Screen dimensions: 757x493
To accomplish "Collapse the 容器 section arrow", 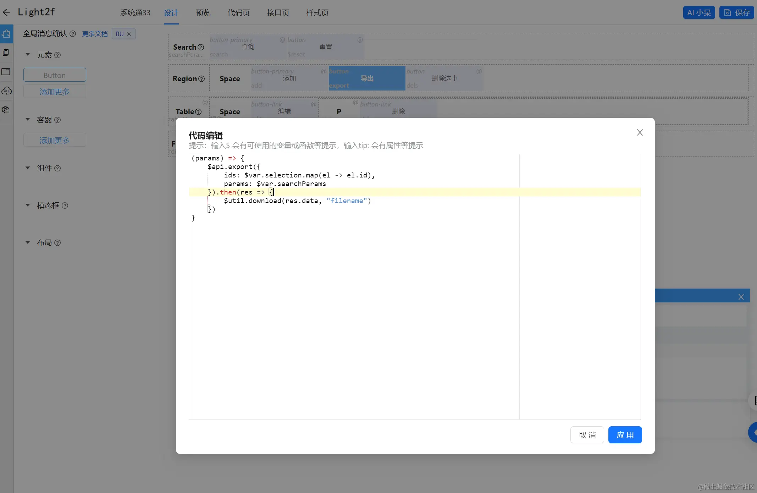I will (x=28, y=120).
